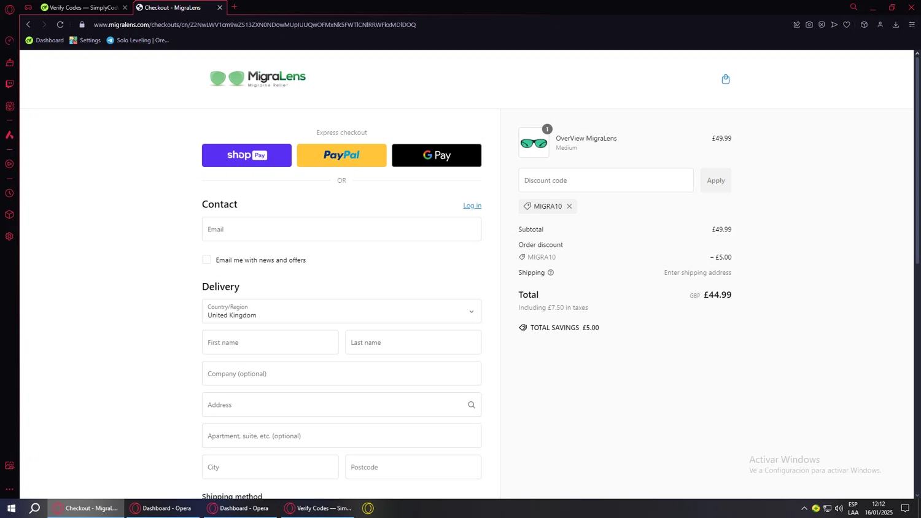Click the taskbar clock showing 12:12
The image size is (921, 518).
pyautogui.click(x=879, y=508)
